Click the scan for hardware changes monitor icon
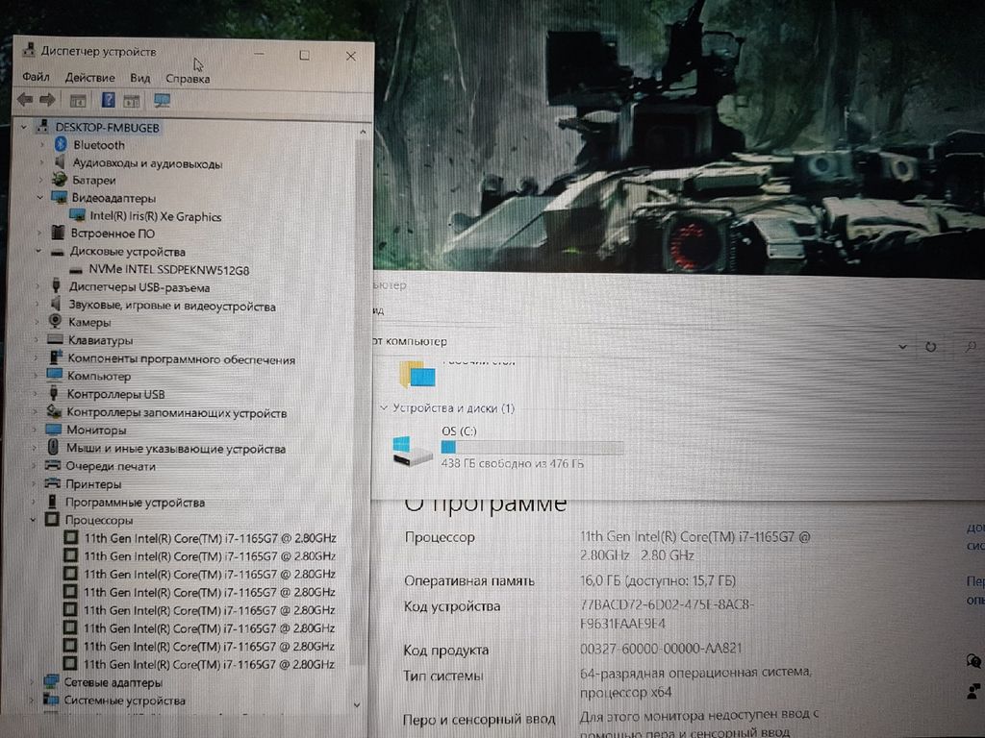Image resolution: width=985 pixels, height=738 pixels. [162, 100]
